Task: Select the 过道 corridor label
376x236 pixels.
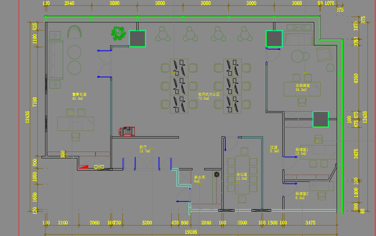Action: [x=274, y=147]
